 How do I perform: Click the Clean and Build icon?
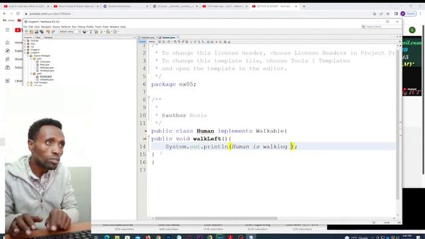96,32
